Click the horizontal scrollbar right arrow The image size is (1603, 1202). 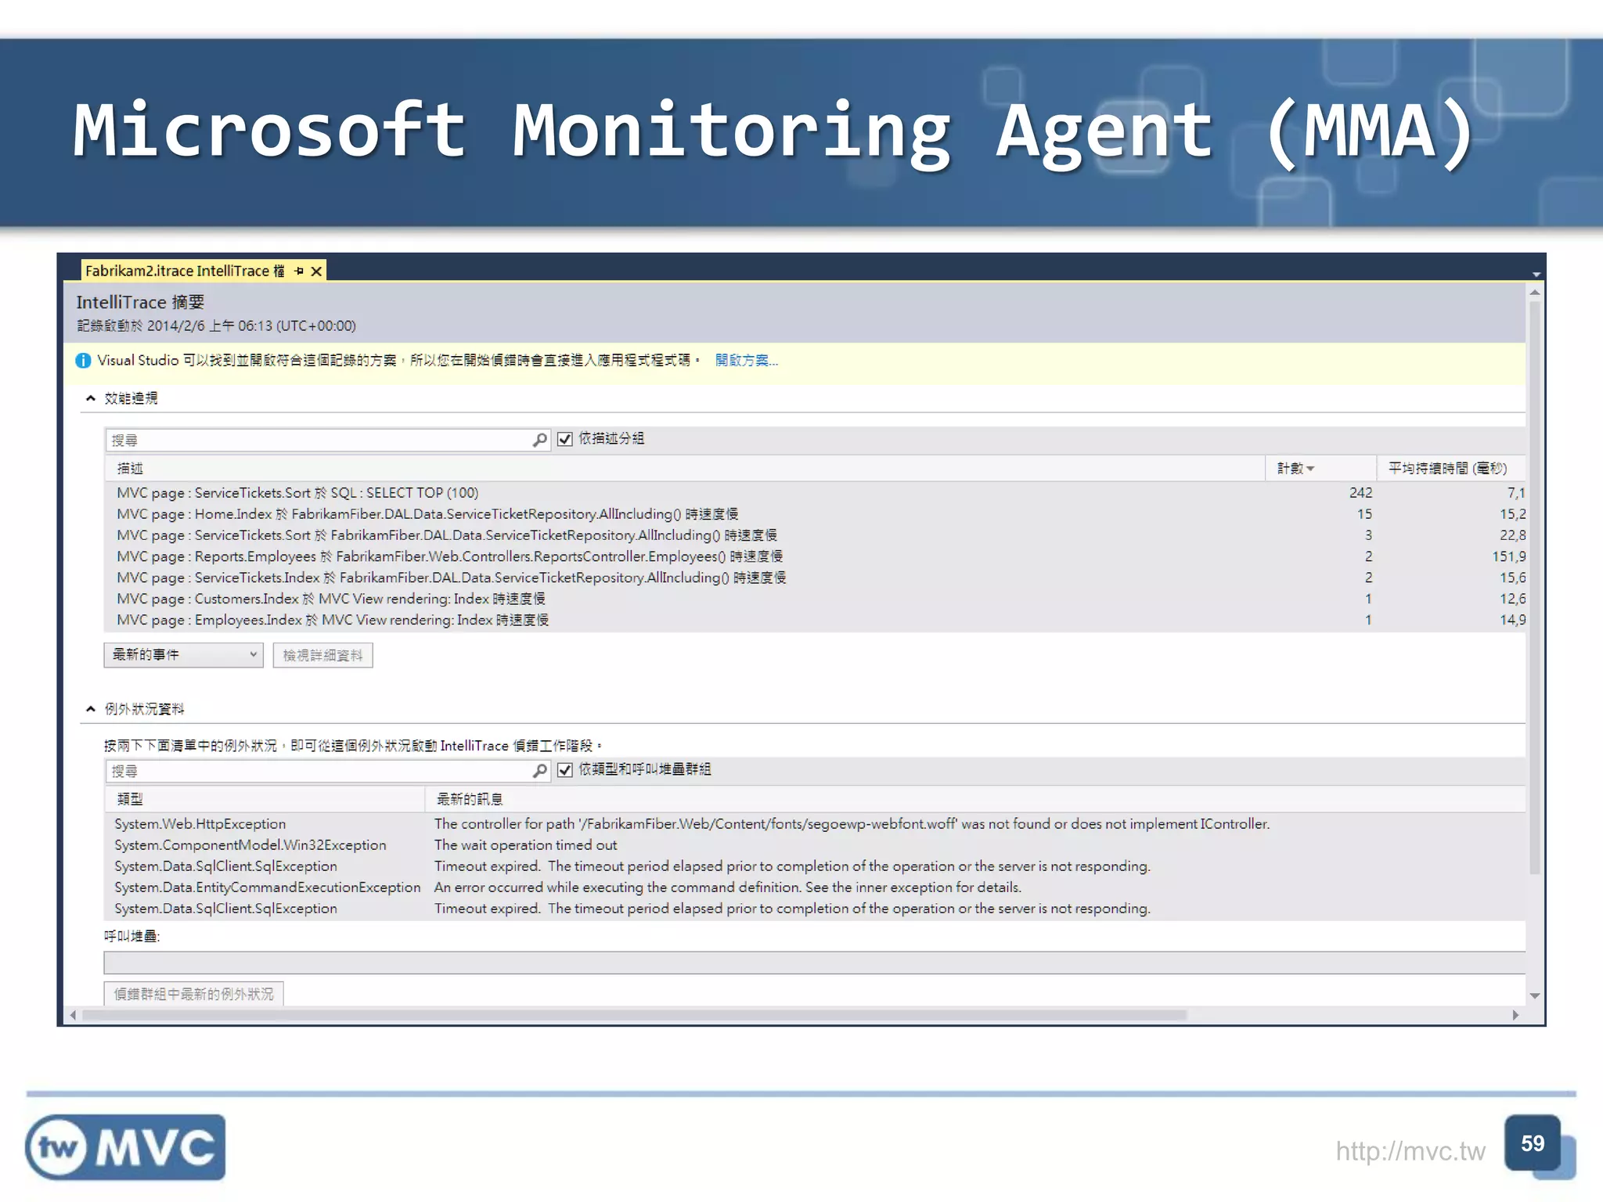click(1516, 1015)
